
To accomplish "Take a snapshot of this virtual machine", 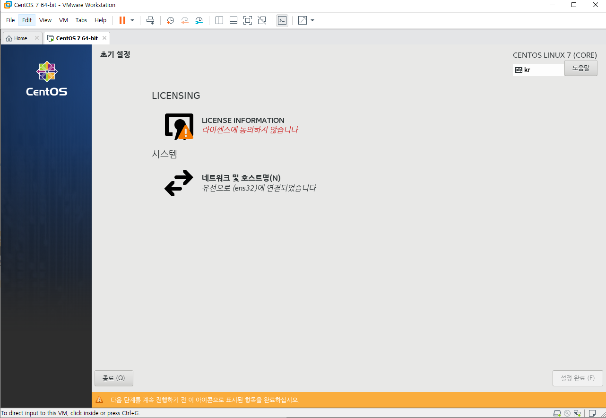I will [171, 20].
